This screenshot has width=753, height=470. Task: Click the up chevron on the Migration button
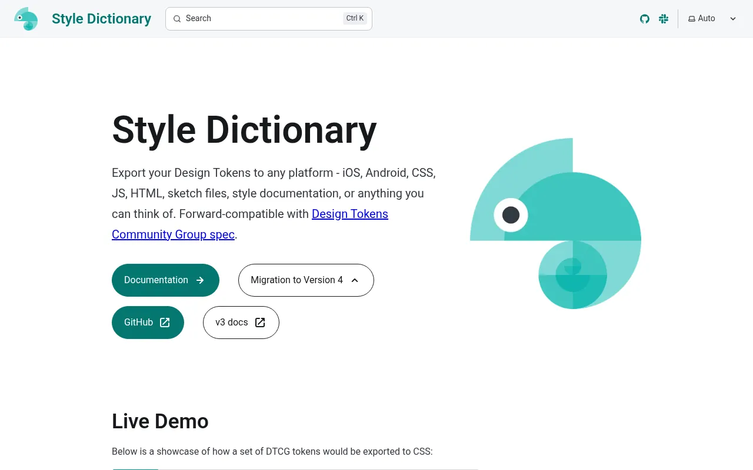pos(355,280)
